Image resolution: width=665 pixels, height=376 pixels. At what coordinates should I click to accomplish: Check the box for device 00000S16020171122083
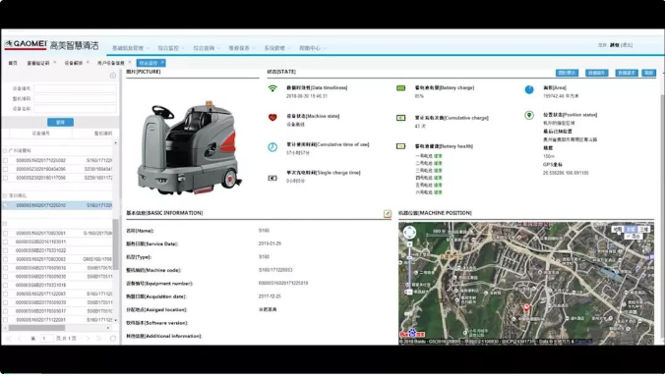pos(6,294)
